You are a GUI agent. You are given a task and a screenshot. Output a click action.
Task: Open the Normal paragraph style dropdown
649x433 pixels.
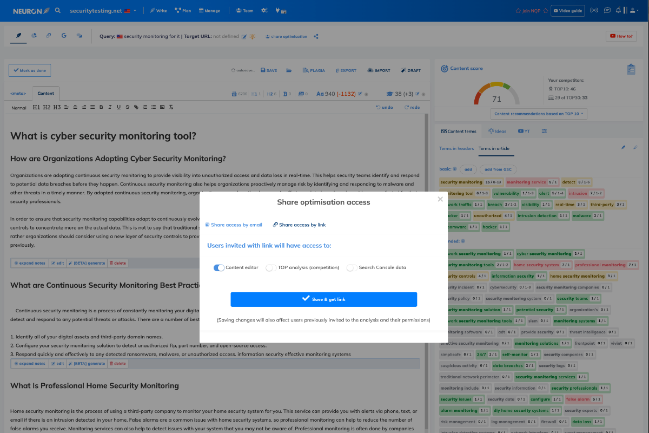coord(19,107)
